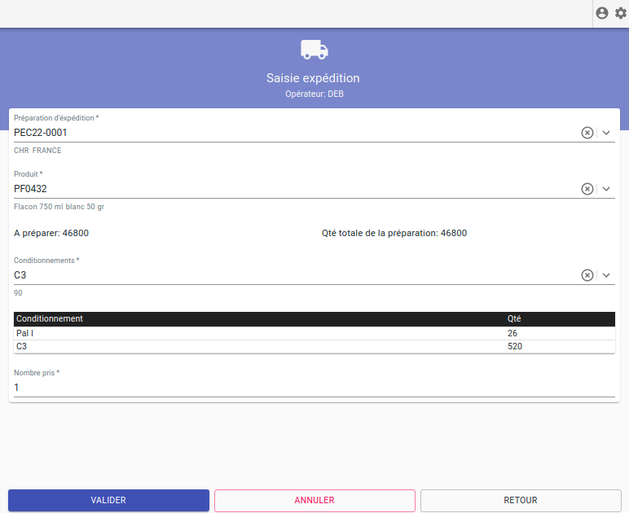The width and height of the screenshot is (629, 513).
Task: Click the 26 quantity cell
Action: (x=512, y=334)
